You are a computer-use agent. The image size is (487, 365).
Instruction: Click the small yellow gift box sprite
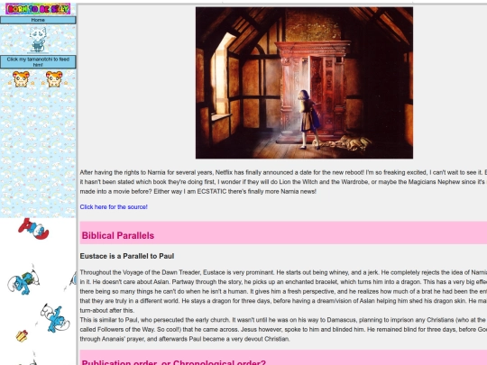(x=22, y=336)
